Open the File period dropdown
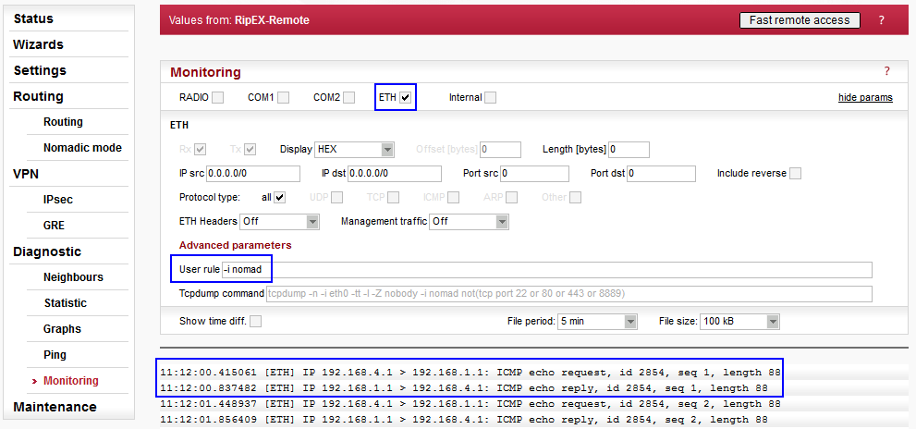Screen dimensions: 916x429 pos(598,321)
